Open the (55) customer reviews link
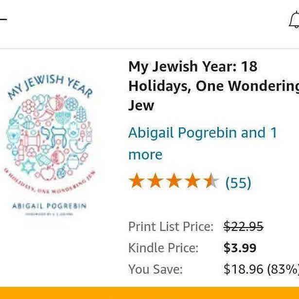 238,183
